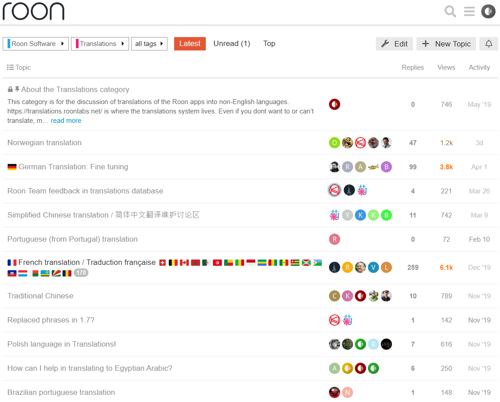Image resolution: width=500 pixels, height=402 pixels.
Task: Sort topics by the Views column
Action: (446, 67)
